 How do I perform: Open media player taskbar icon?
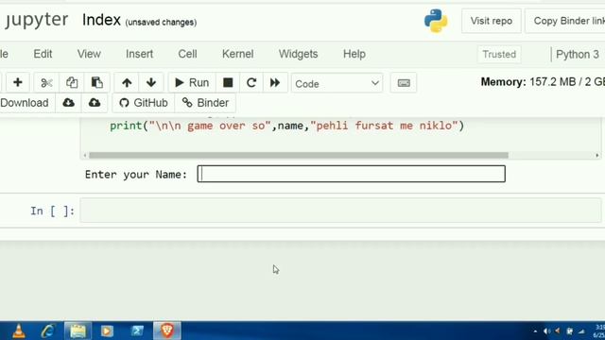107,331
